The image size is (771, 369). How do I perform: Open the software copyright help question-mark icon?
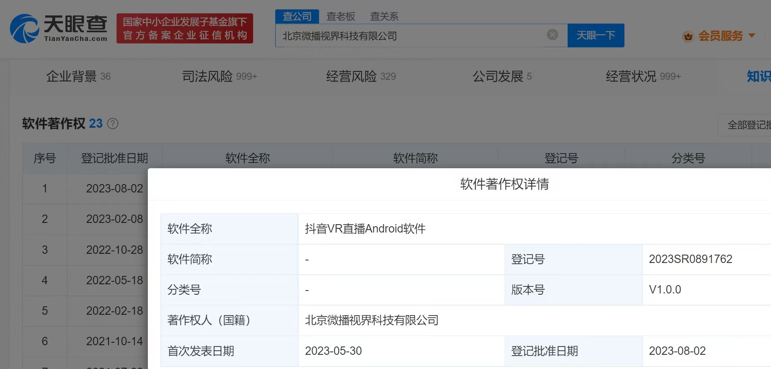coord(113,124)
